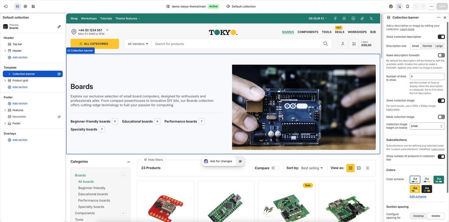This screenshot has height=222, width=449.
Task: Open the cart icon in store header
Action: point(354,44)
